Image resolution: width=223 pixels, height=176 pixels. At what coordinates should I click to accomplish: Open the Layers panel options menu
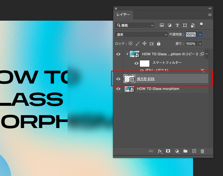click(210, 15)
